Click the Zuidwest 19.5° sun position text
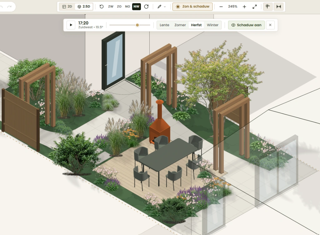320x235 pixels. pyautogui.click(x=91, y=27)
